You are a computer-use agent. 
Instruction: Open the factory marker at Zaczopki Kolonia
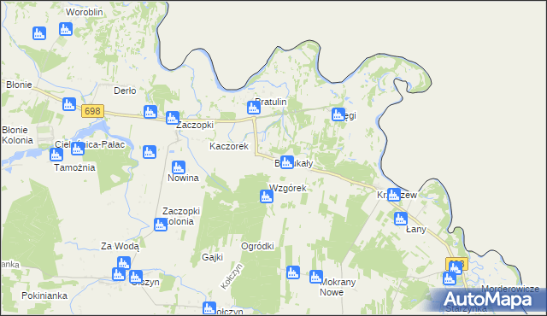pos(161,225)
